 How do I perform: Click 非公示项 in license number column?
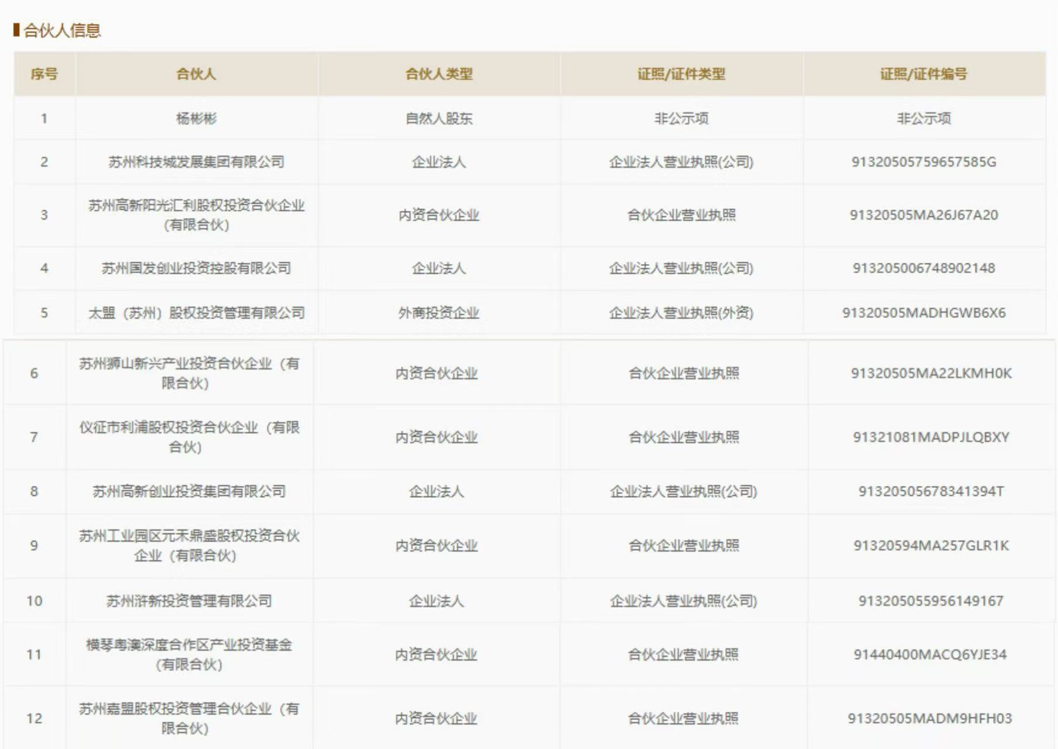coord(923,119)
